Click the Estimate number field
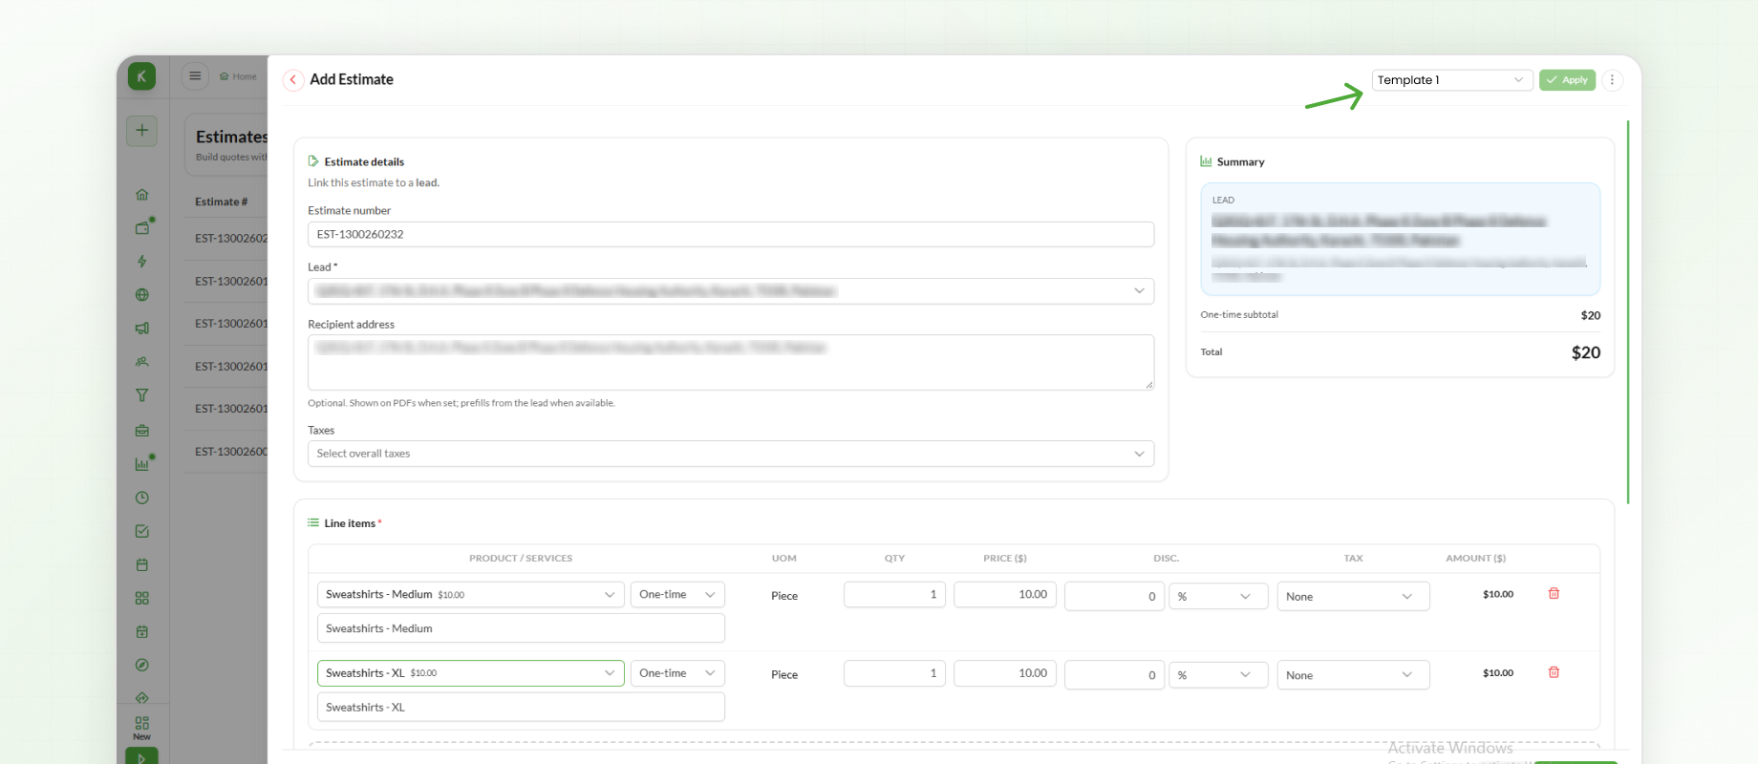The width and height of the screenshot is (1758, 764). tap(731, 234)
